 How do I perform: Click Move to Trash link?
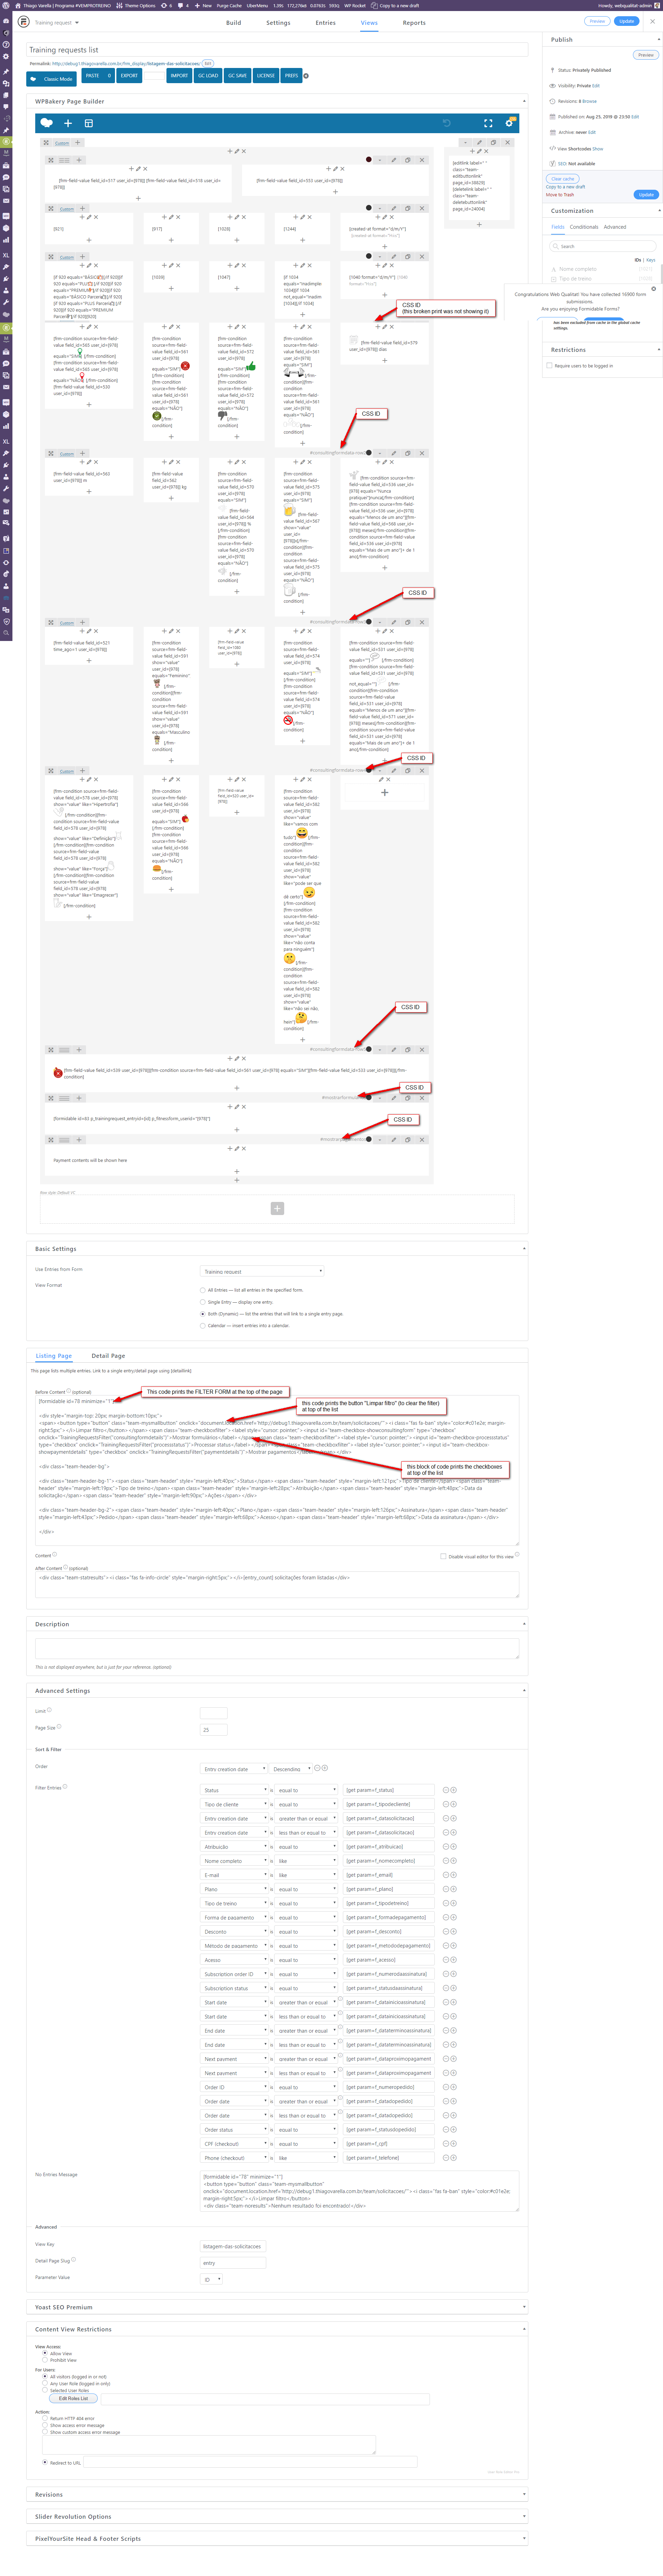(x=560, y=195)
